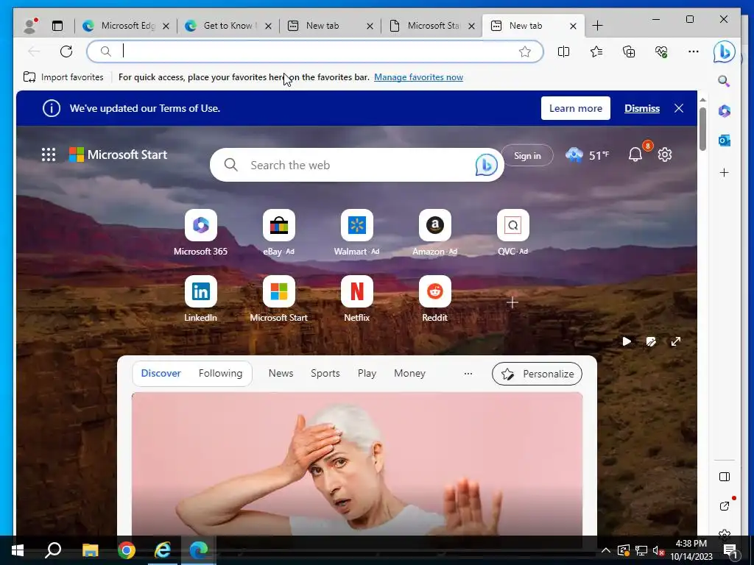This screenshot has height=565, width=754.
Task: Show hidden system tray icons
Action: coord(606,550)
